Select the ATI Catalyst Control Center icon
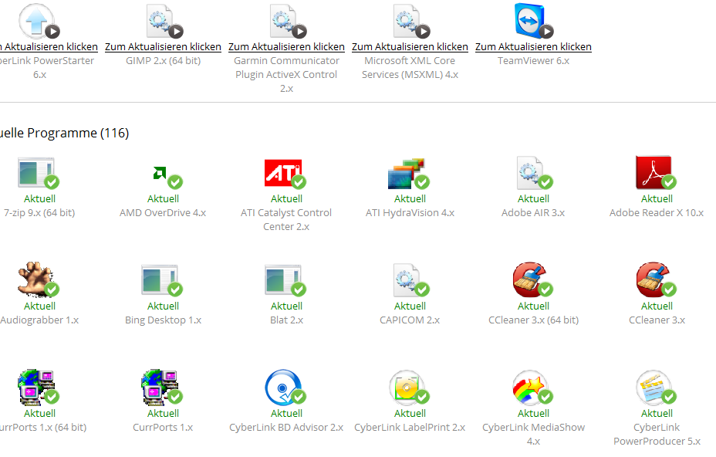This screenshot has width=716, height=457. click(284, 174)
